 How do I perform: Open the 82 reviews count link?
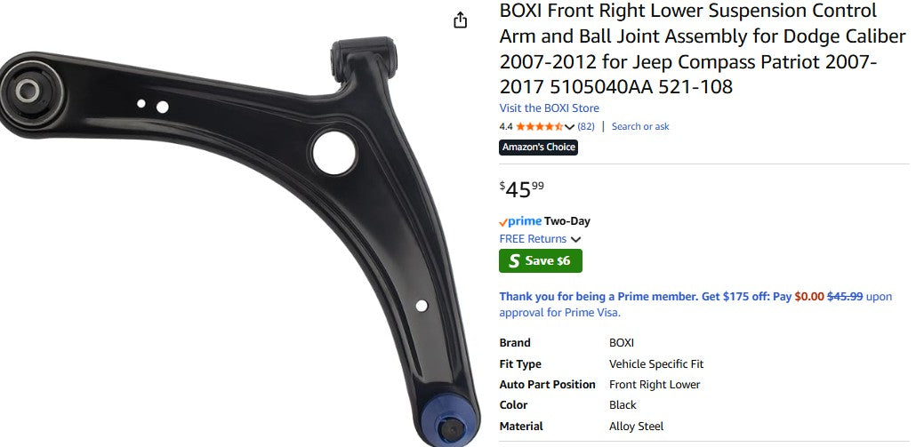coord(586,126)
